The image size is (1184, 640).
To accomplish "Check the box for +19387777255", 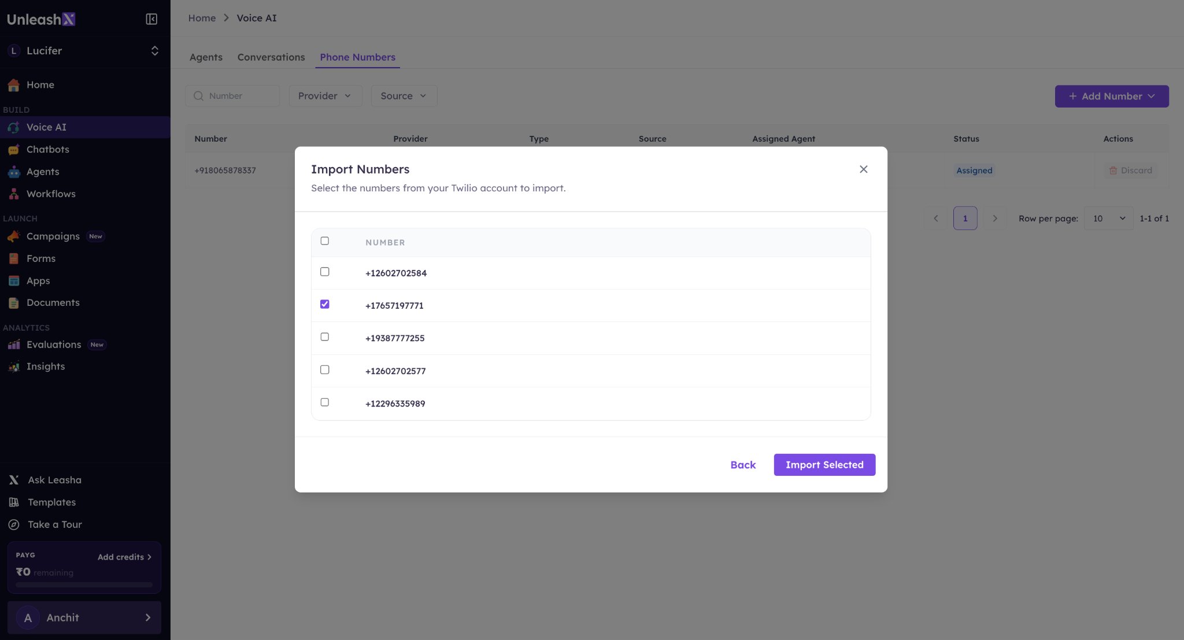I will coord(325,337).
